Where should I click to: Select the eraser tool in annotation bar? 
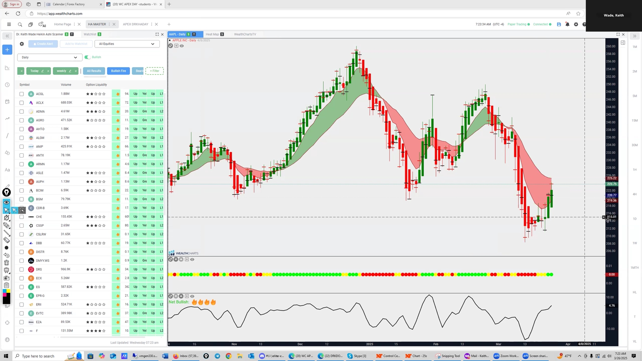pyautogui.click(x=6, y=240)
